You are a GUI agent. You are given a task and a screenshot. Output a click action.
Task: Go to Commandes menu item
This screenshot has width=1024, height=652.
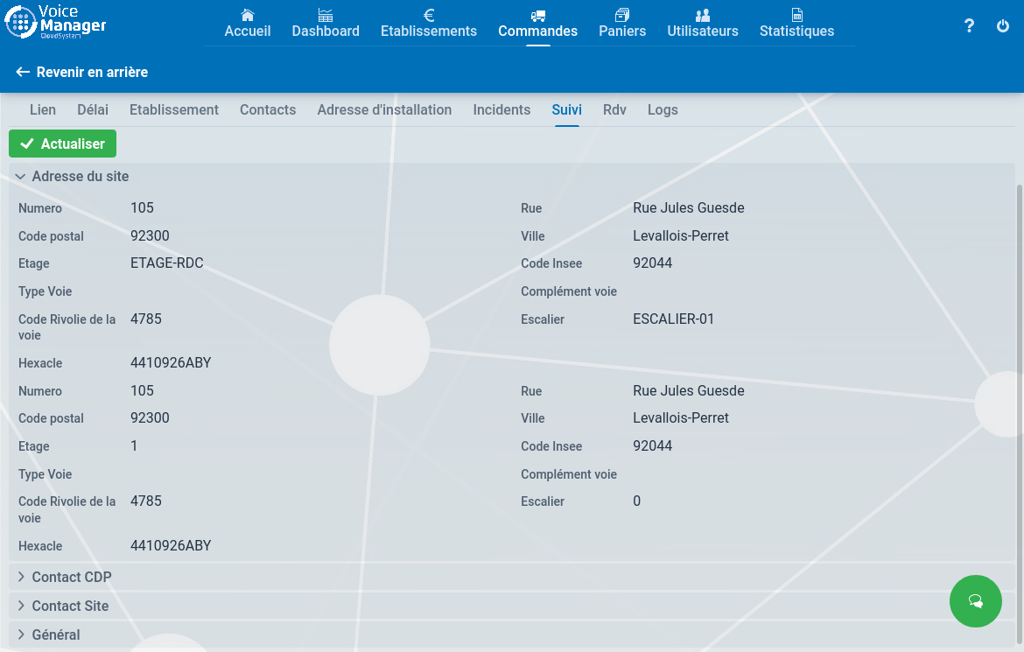point(538,31)
